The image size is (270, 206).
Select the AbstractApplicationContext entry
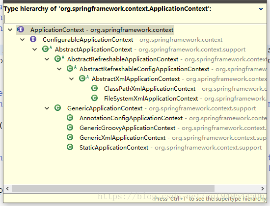tap(150, 50)
